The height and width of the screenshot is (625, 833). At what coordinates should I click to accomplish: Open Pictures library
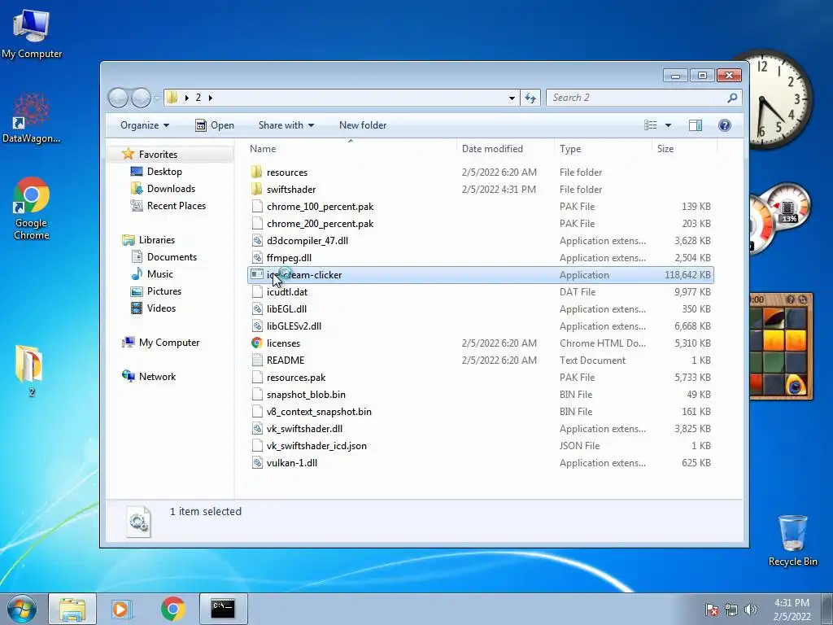[156, 291]
